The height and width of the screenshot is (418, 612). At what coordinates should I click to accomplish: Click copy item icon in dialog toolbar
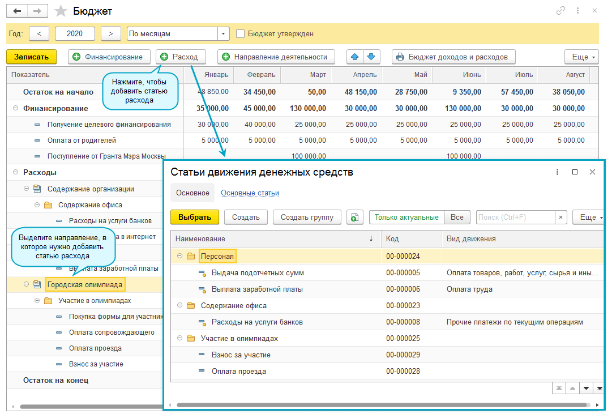(x=355, y=217)
